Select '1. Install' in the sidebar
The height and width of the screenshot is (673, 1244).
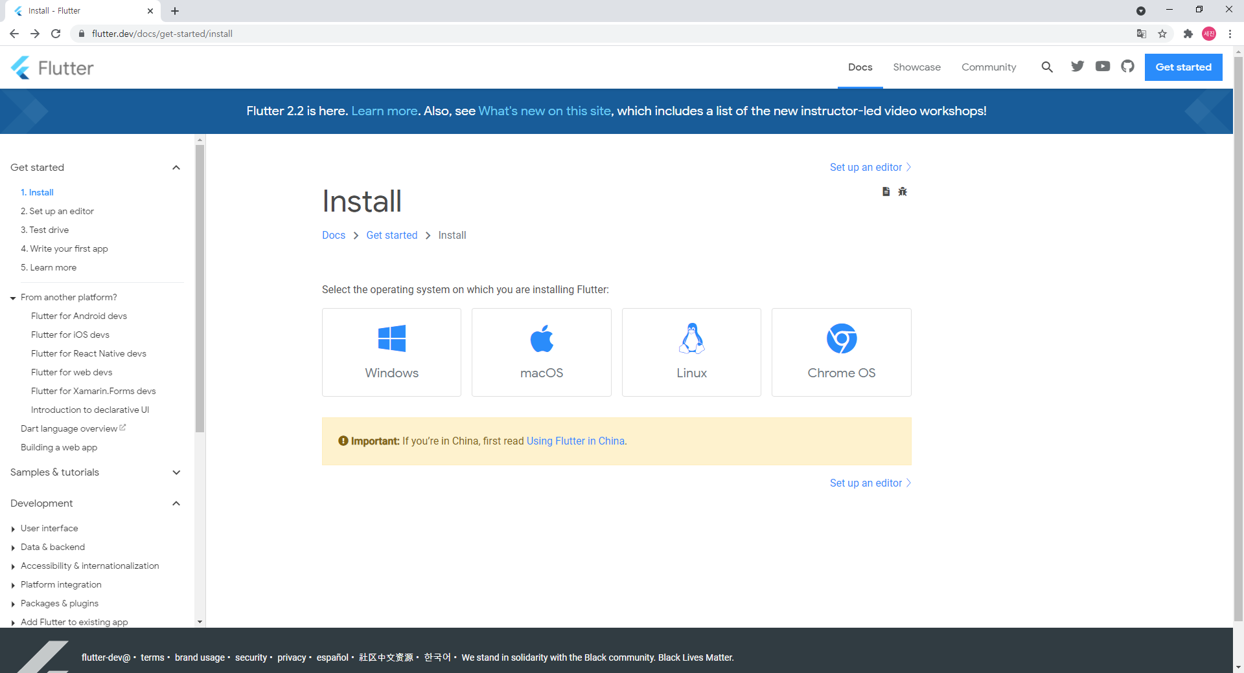click(x=37, y=192)
